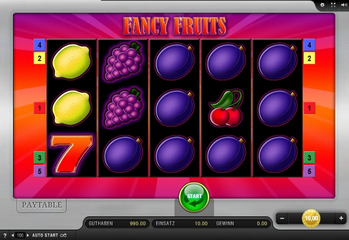Toggle fullscreen mode icon

333,5
